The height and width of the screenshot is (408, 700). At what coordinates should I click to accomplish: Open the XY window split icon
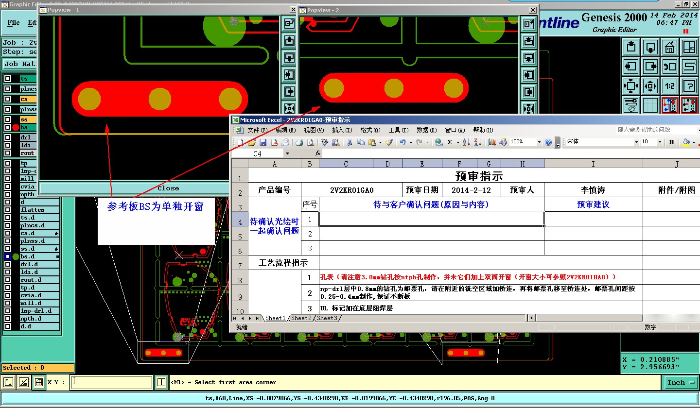(x=689, y=47)
